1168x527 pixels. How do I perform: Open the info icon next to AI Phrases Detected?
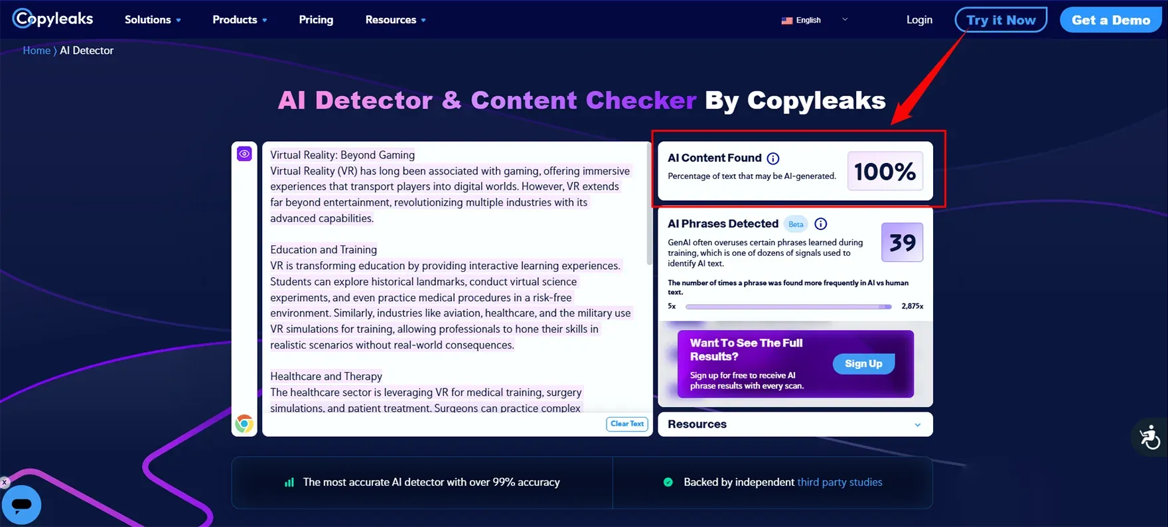(x=821, y=224)
